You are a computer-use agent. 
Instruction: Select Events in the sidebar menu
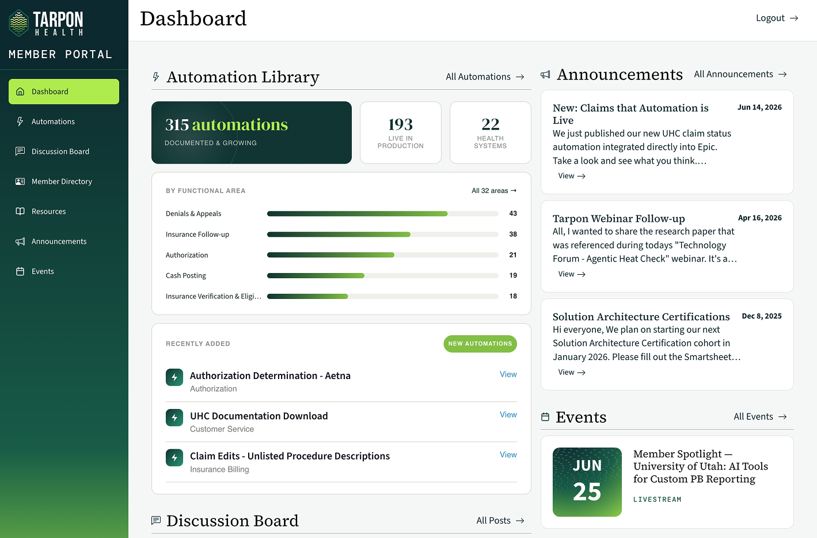pyautogui.click(x=64, y=271)
